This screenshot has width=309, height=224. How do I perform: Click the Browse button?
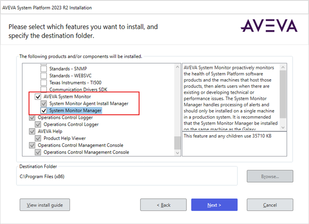click(270, 176)
